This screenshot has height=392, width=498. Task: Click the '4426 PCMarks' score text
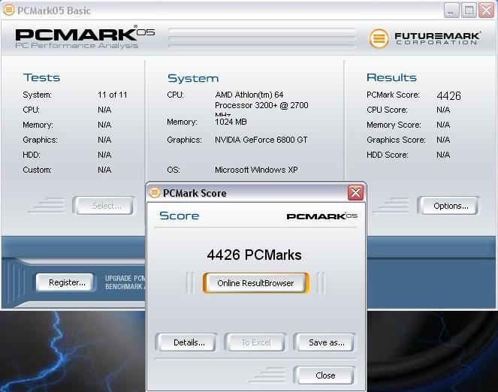pyautogui.click(x=254, y=255)
